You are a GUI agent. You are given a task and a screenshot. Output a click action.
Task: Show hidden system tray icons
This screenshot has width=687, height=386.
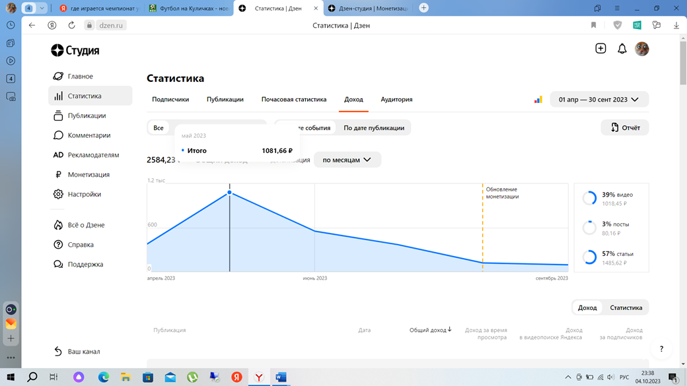pyautogui.click(x=568, y=377)
